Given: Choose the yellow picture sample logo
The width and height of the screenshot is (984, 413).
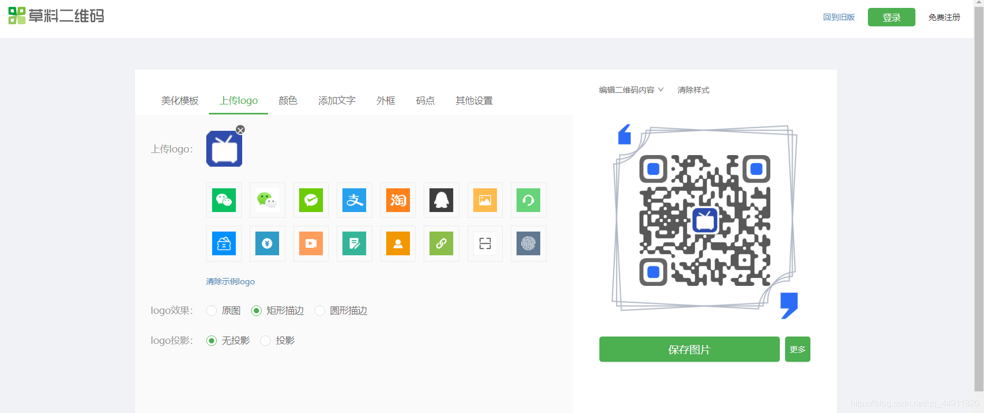Looking at the screenshot, I should click(x=485, y=200).
